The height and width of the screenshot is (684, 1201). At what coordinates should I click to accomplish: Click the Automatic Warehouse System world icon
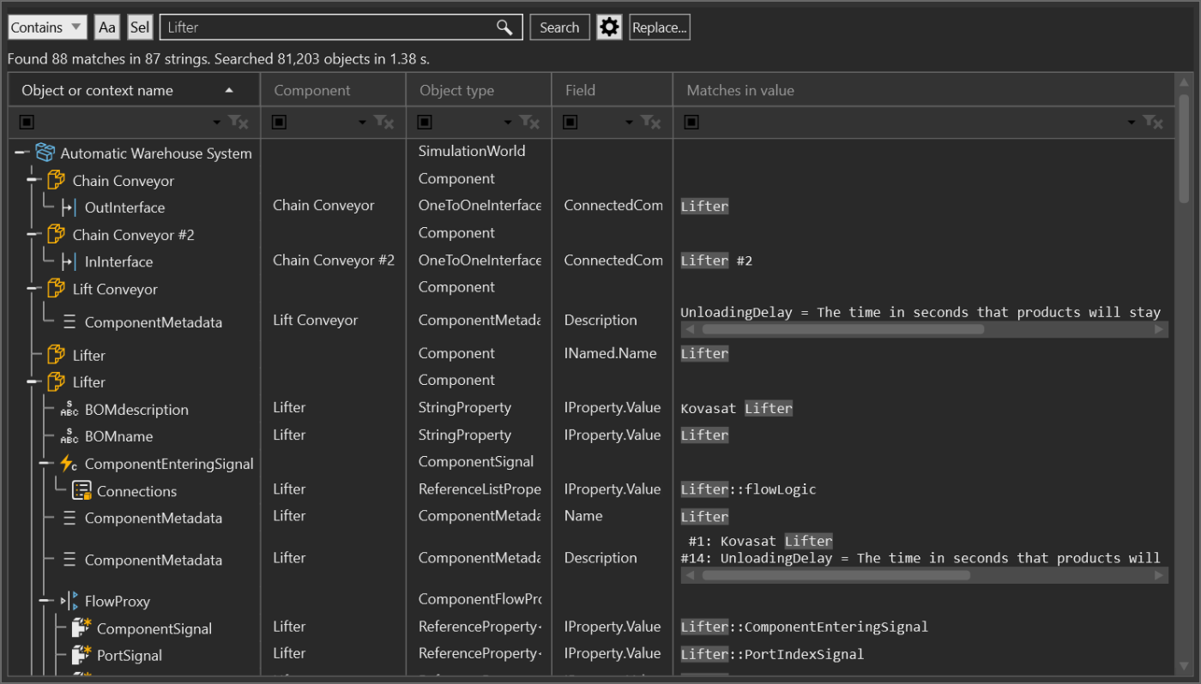[x=45, y=153]
